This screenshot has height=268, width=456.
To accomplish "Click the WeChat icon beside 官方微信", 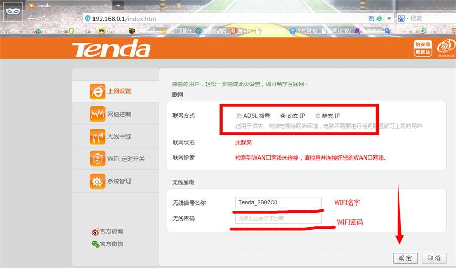I will (96, 244).
